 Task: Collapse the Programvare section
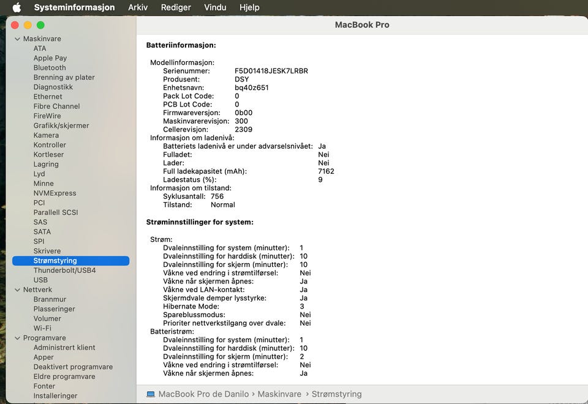coord(17,338)
